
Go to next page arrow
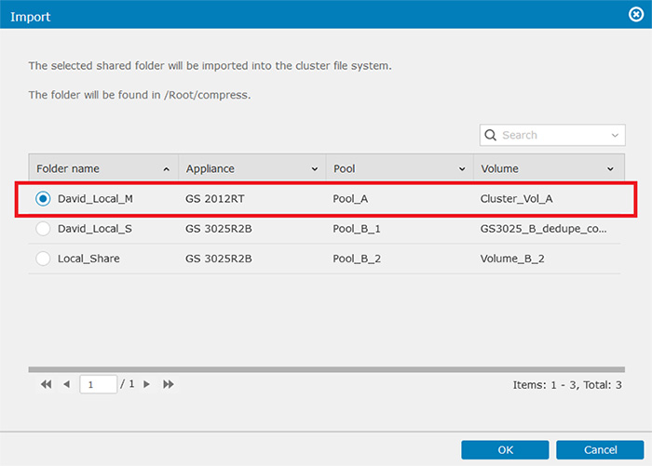point(146,384)
